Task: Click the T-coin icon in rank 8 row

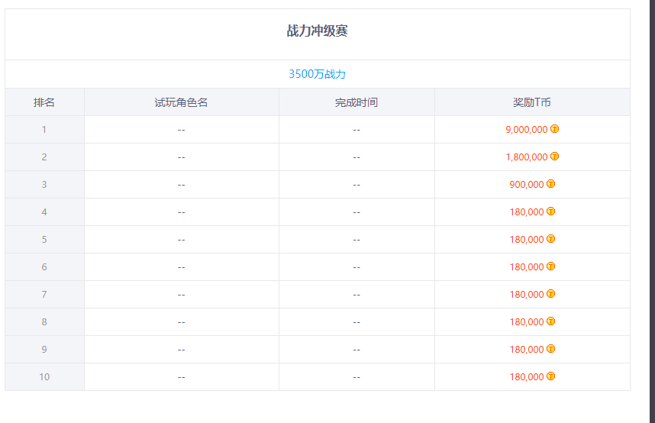Action: click(551, 321)
